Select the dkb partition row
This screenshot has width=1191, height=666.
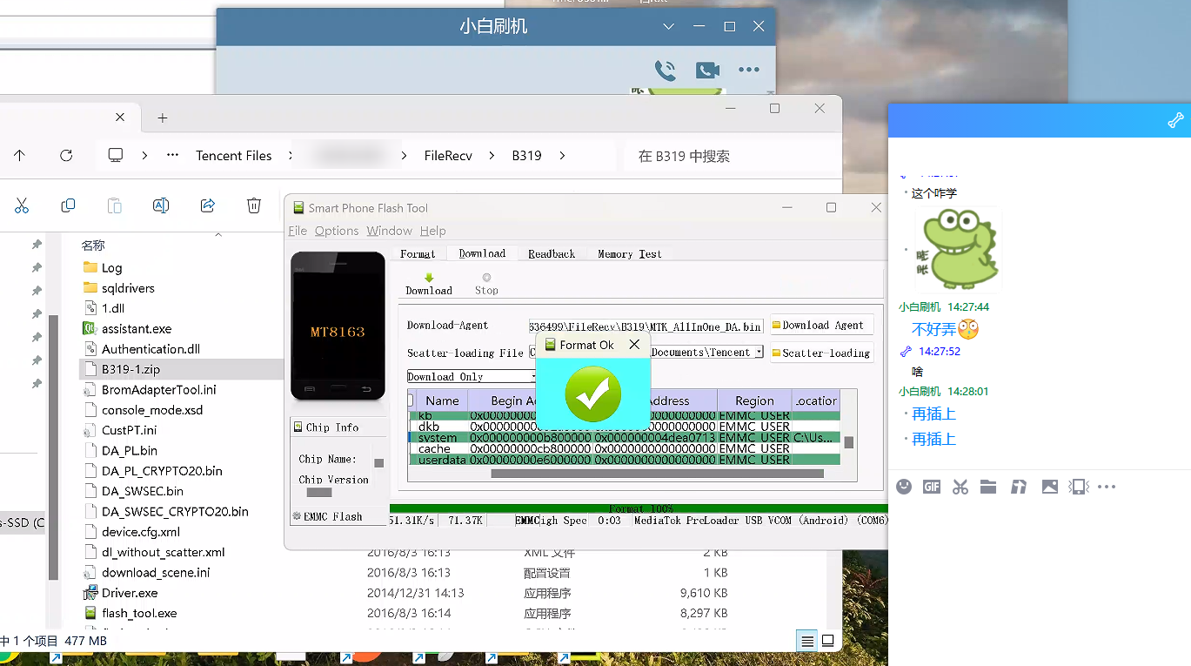click(625, 427)
